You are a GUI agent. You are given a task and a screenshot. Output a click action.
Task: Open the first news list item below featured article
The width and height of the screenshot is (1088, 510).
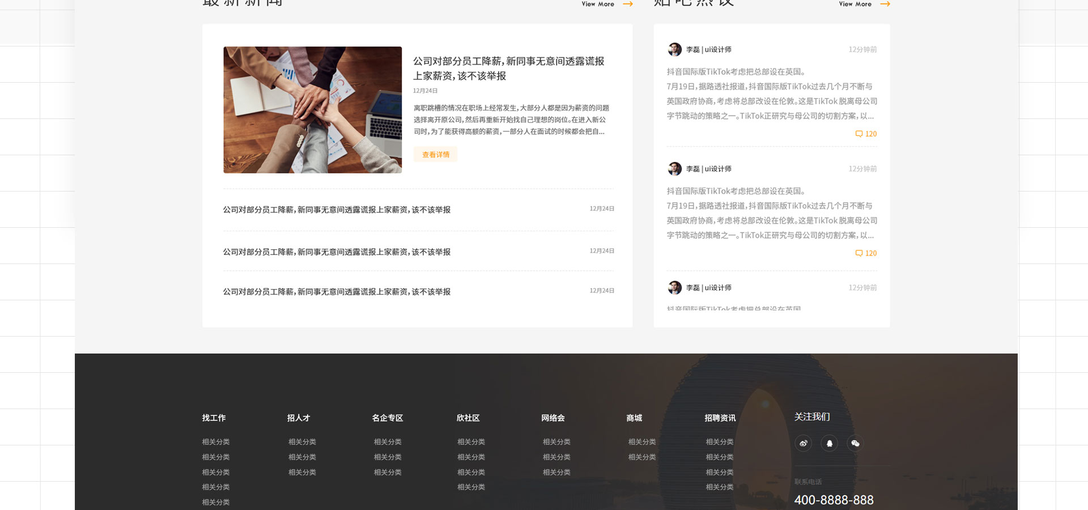pos(337,210)
